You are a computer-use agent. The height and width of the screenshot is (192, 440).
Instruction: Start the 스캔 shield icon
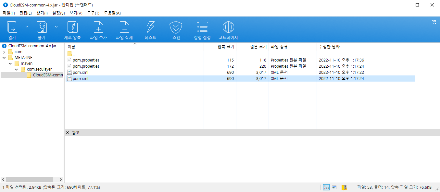(176, 27)
